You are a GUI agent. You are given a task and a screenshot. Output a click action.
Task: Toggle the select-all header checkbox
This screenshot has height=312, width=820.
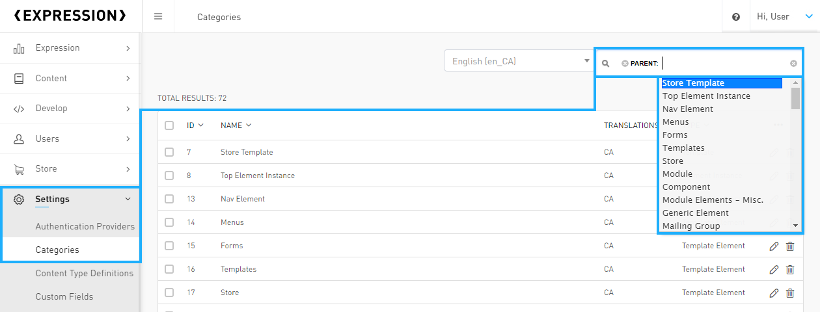coord(169,125)
